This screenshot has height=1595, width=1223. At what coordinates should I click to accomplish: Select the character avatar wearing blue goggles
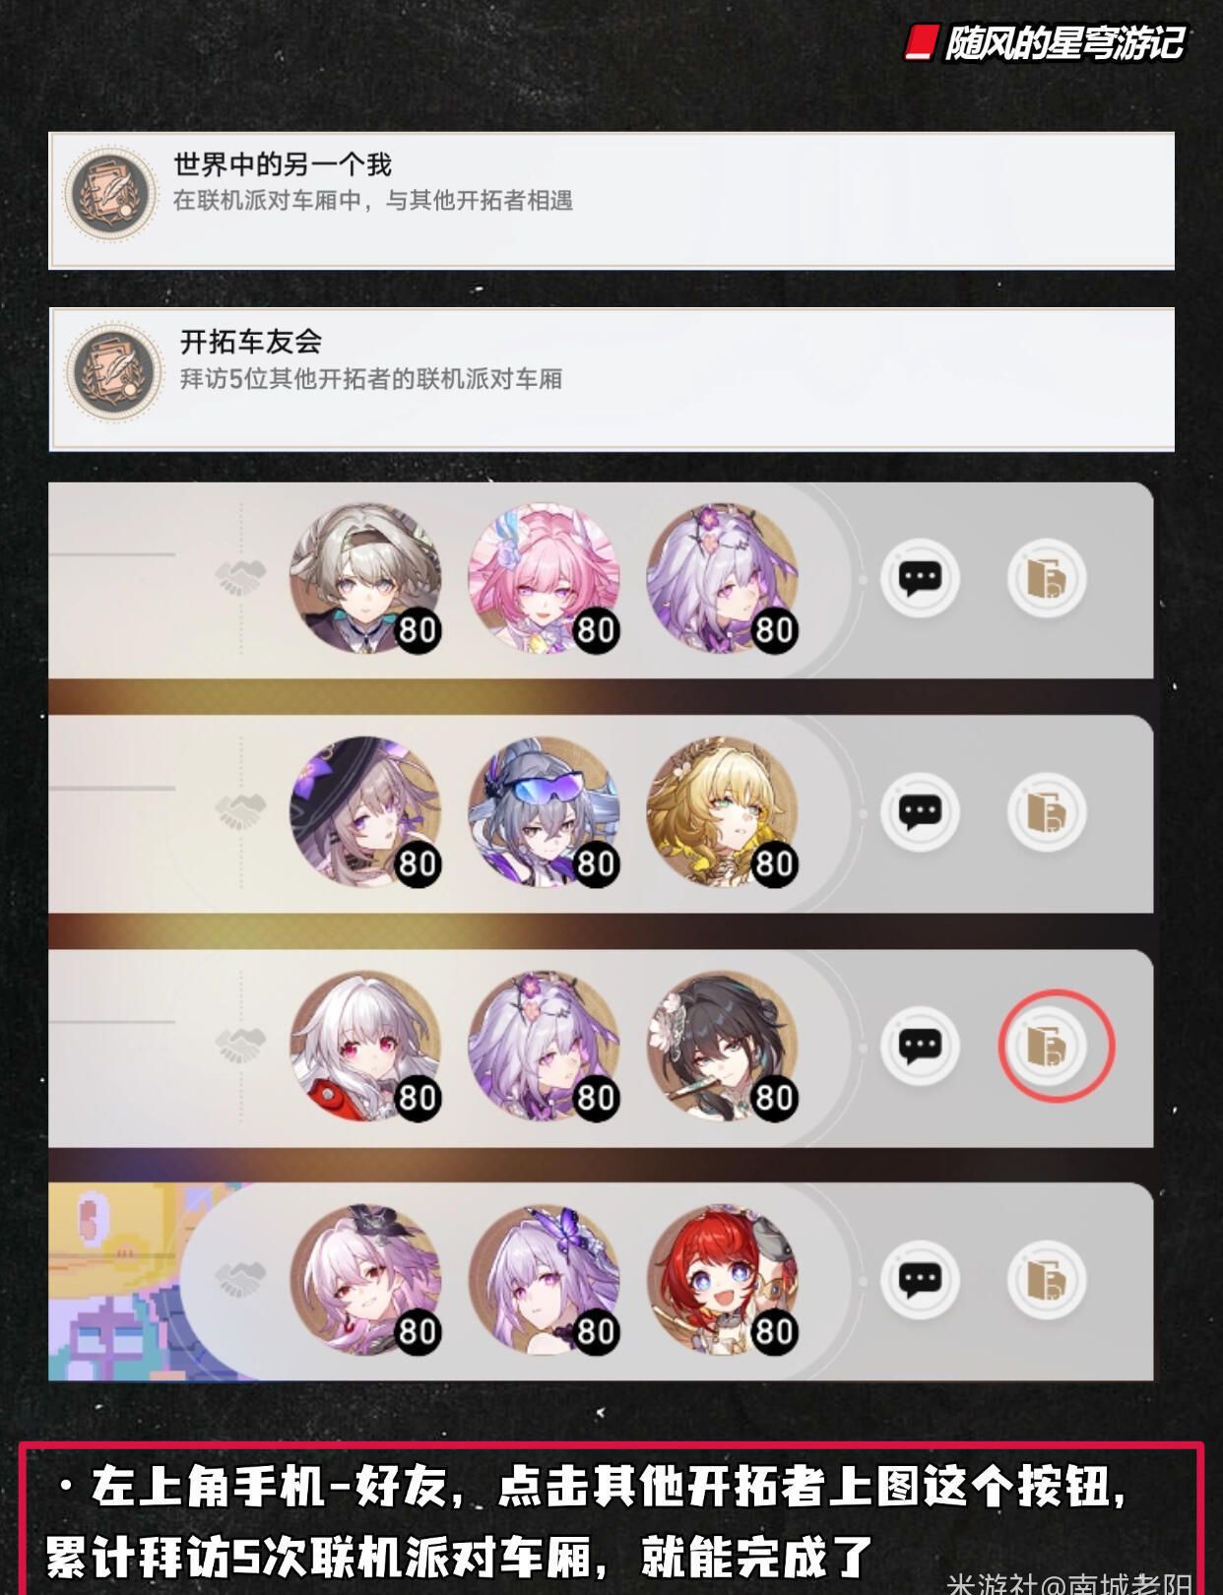coord(545,812)
